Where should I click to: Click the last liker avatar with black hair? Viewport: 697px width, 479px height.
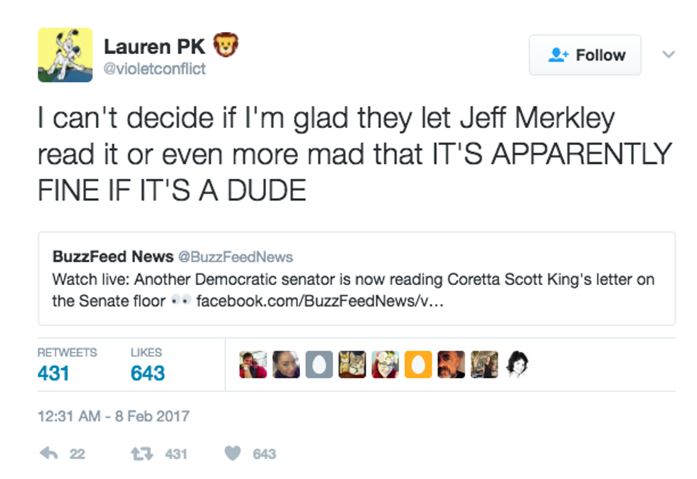click(x=517, y=365)
